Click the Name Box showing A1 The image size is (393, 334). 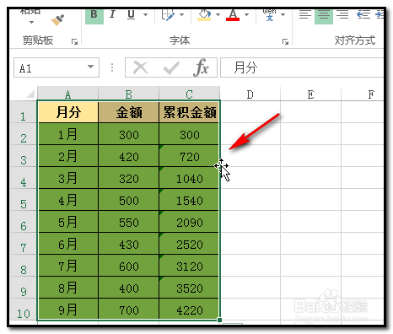click(57, 67)
